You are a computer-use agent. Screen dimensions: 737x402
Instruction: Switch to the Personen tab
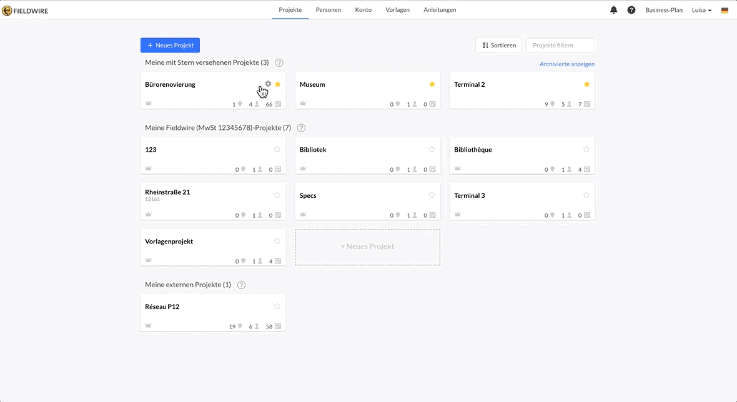pyautogui.click(x=328, y=10)
